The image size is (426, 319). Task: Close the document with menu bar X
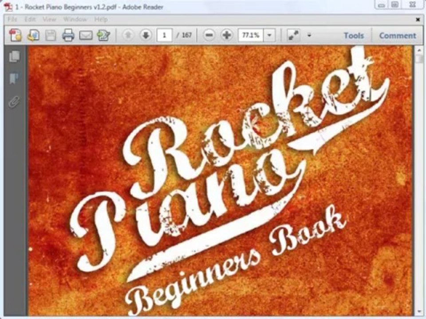click(x=418, y=19)
